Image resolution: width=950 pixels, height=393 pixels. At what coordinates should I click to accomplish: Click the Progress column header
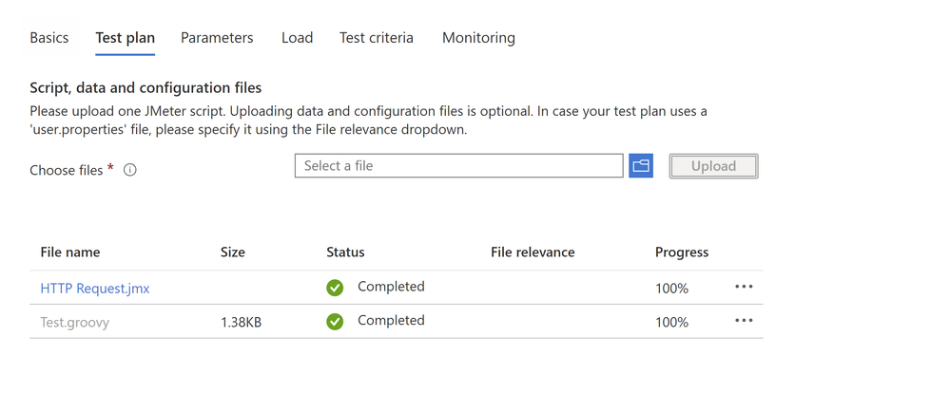click(682, 253)
